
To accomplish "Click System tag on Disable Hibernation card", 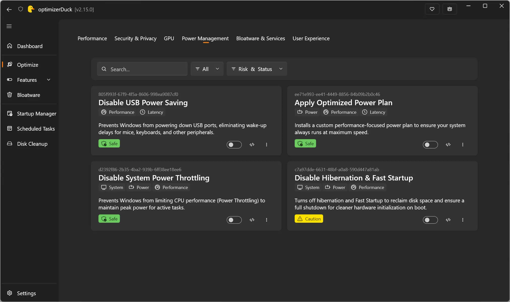I will click(308, 187).
